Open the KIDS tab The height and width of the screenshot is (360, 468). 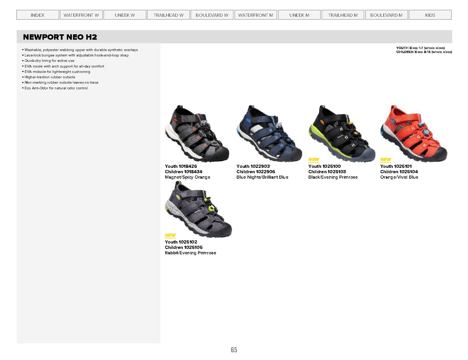tap(430, 15)
